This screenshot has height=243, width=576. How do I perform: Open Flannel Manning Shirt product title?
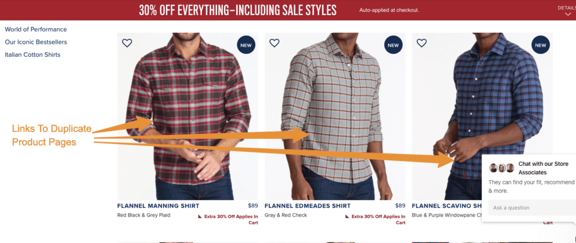(158, 206)
